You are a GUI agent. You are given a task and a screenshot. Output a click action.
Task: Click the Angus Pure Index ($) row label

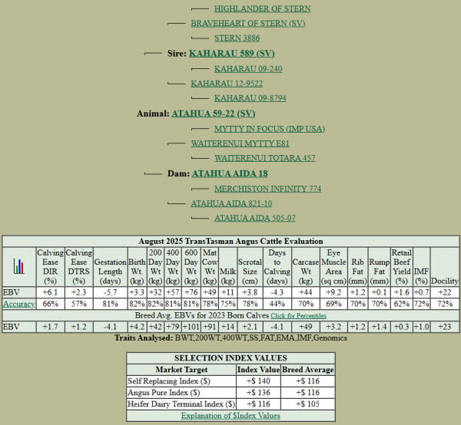pyautogui.click(x=164, y=393)
